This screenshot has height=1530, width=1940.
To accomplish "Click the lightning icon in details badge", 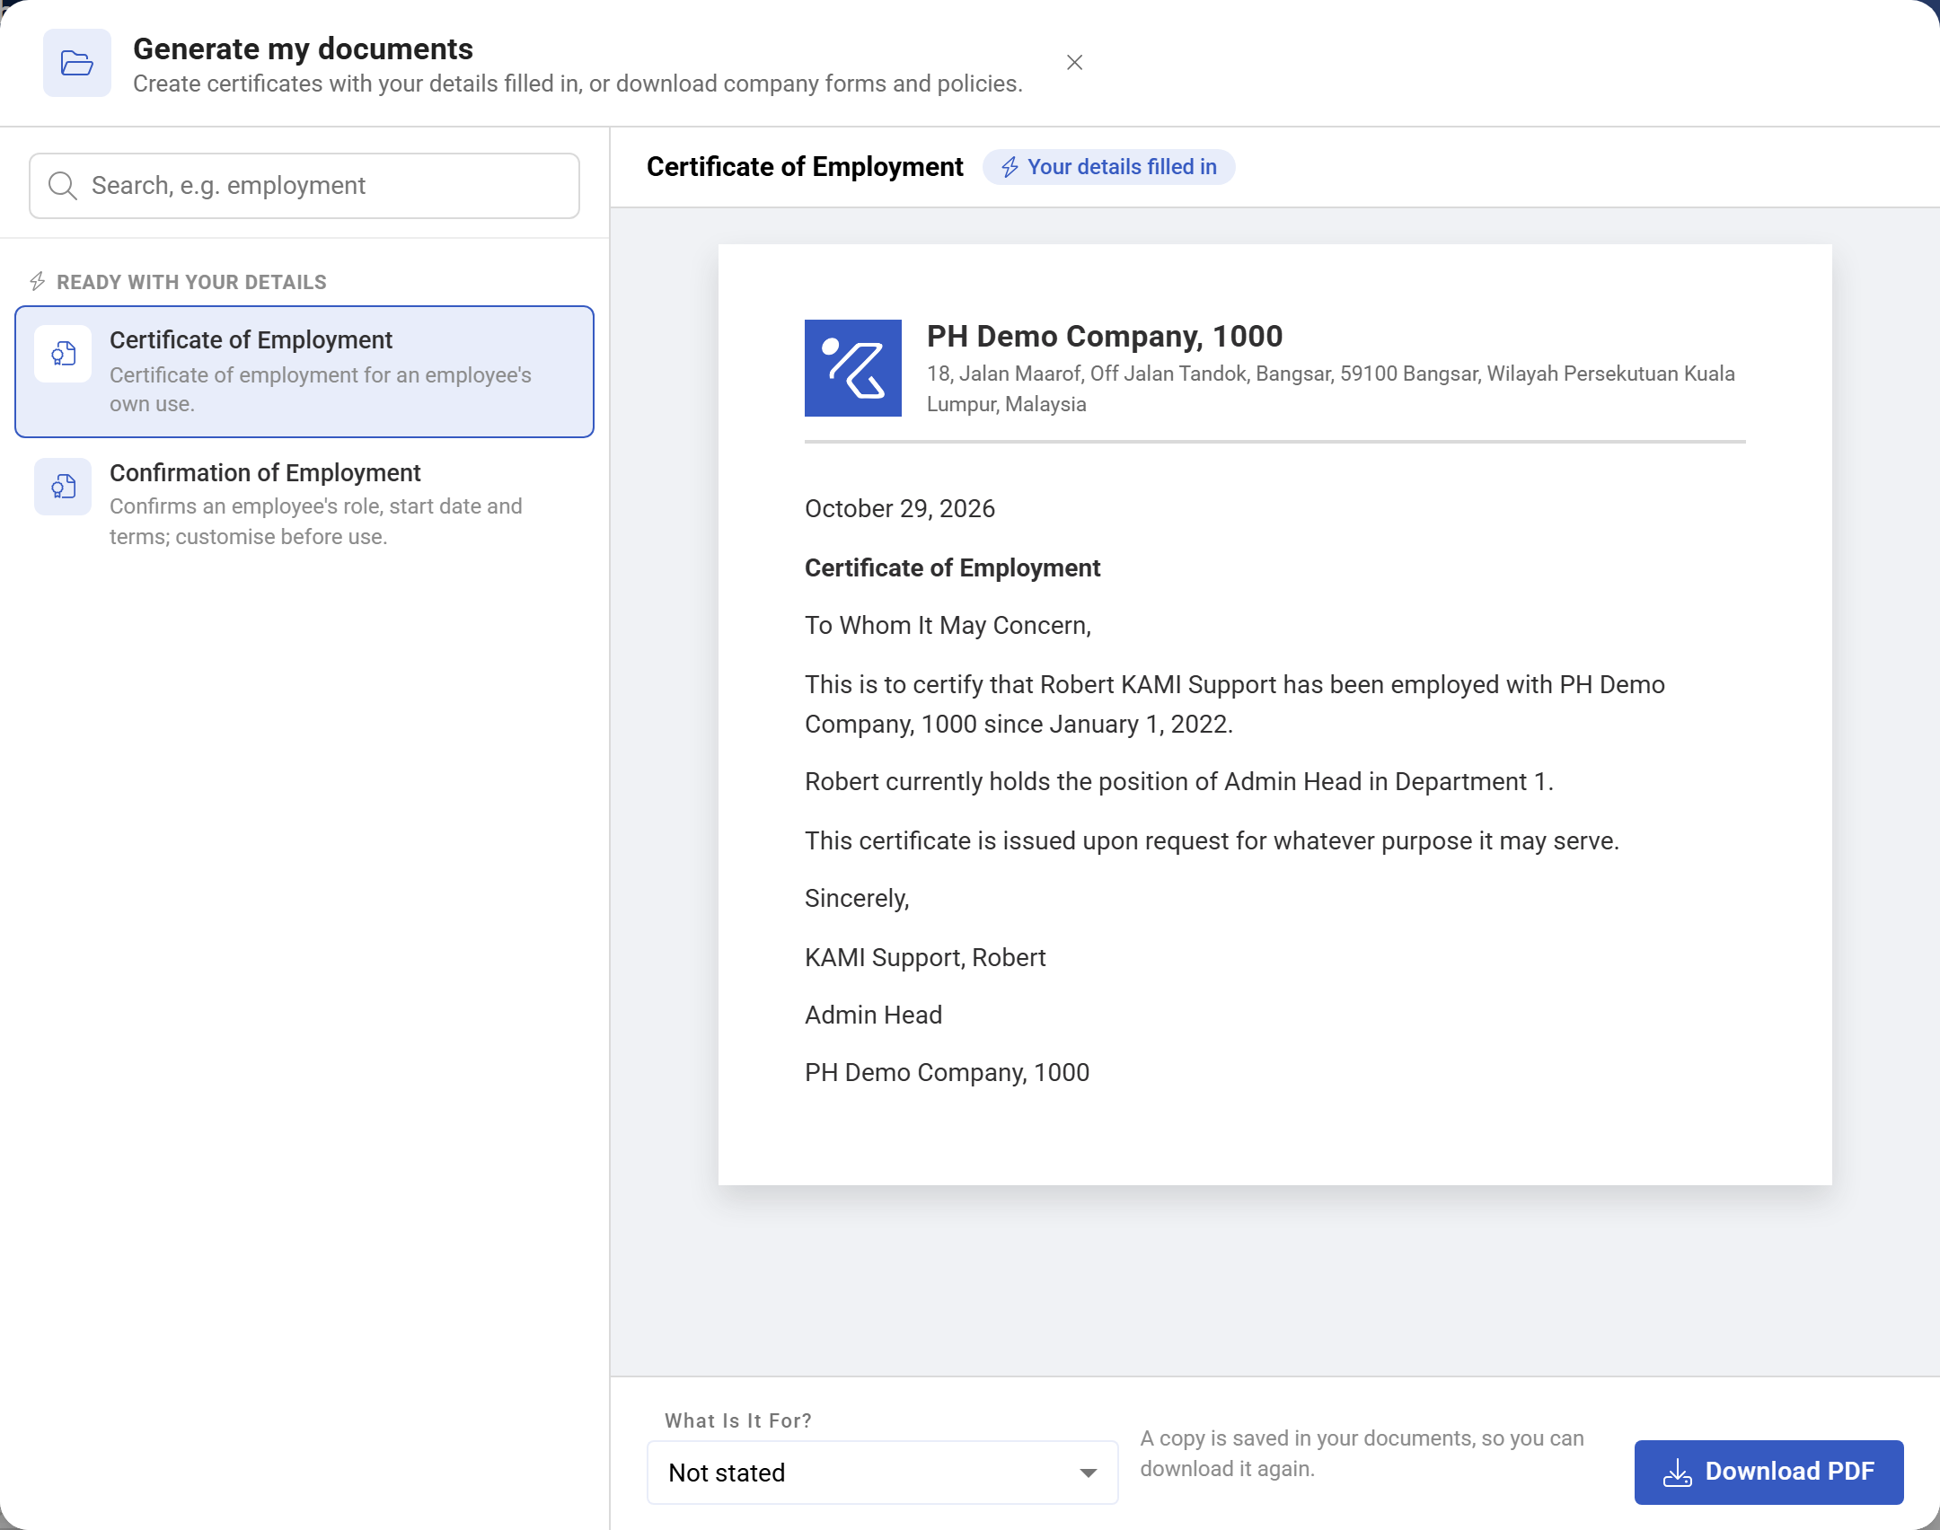I will click(x=1010, y=168).
